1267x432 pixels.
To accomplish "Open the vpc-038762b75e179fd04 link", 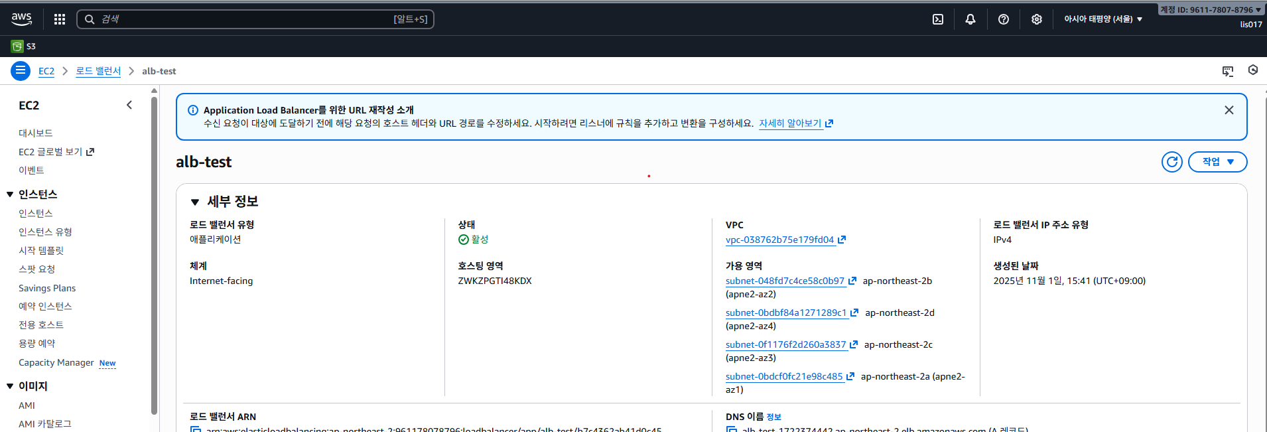I will 779,240.
